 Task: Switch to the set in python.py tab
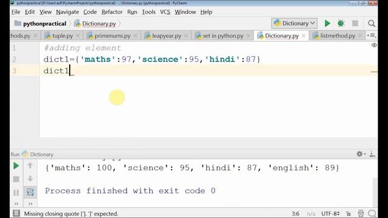[x=223, y=36]
